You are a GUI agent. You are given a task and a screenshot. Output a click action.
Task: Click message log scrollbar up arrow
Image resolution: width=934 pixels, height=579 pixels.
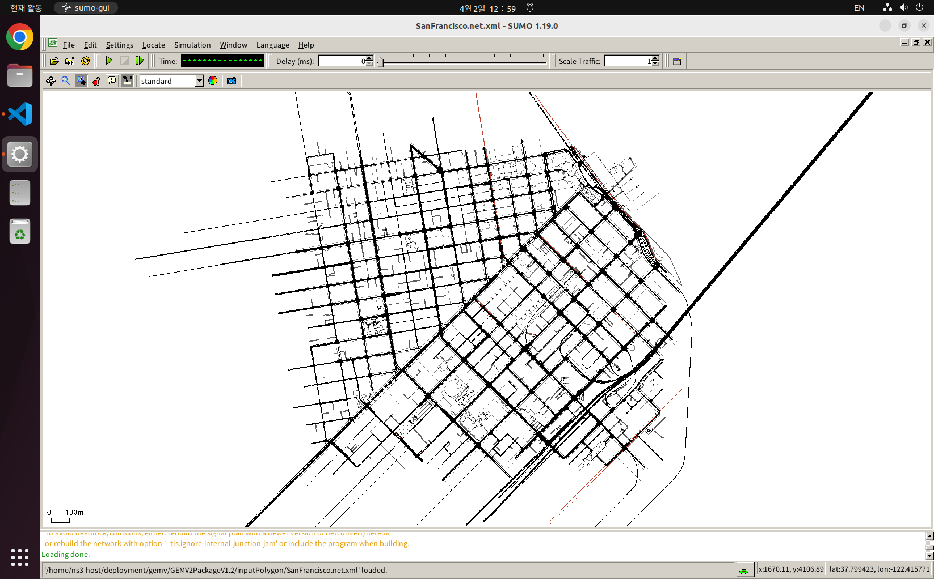tap(929, 536)
